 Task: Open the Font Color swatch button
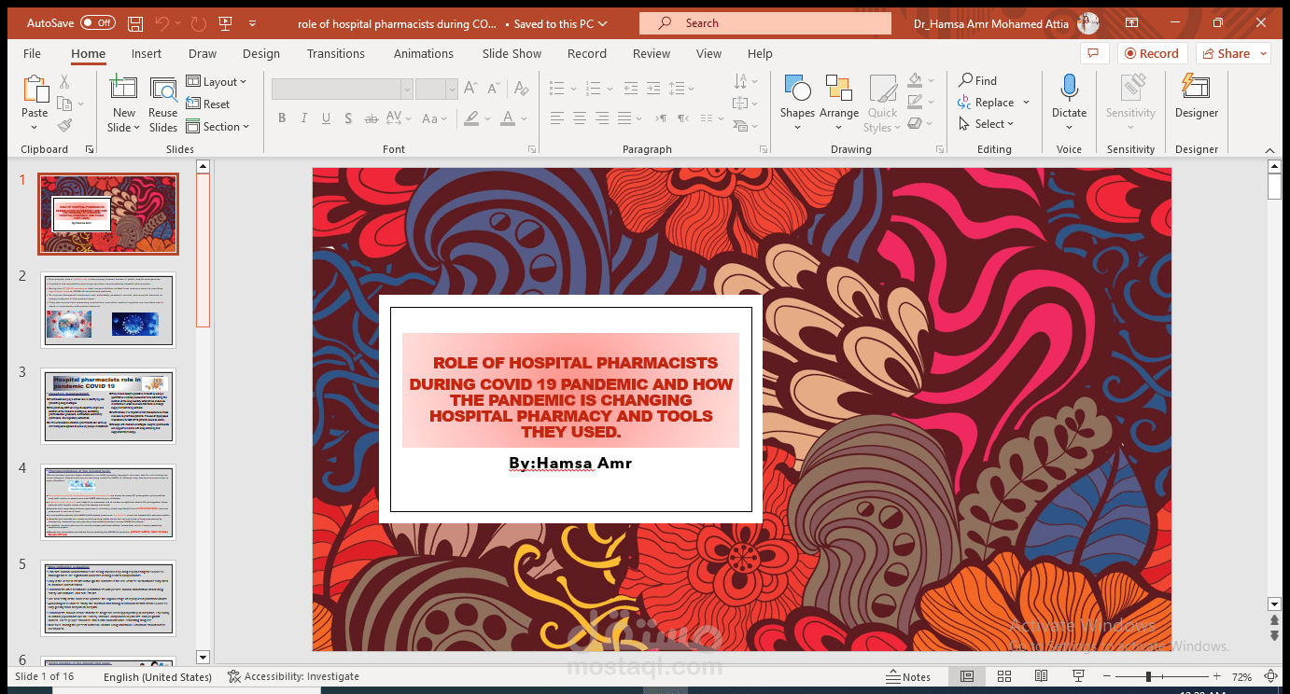[x=508, y=118]
